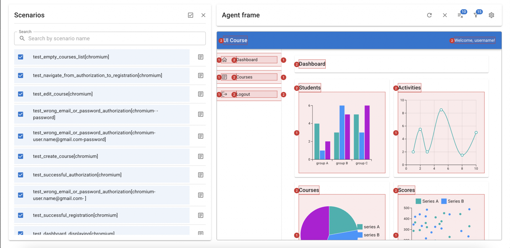Toggle test_successful_authorization checkbox
This screenshot has height=248, width=510.
(21, 175)
